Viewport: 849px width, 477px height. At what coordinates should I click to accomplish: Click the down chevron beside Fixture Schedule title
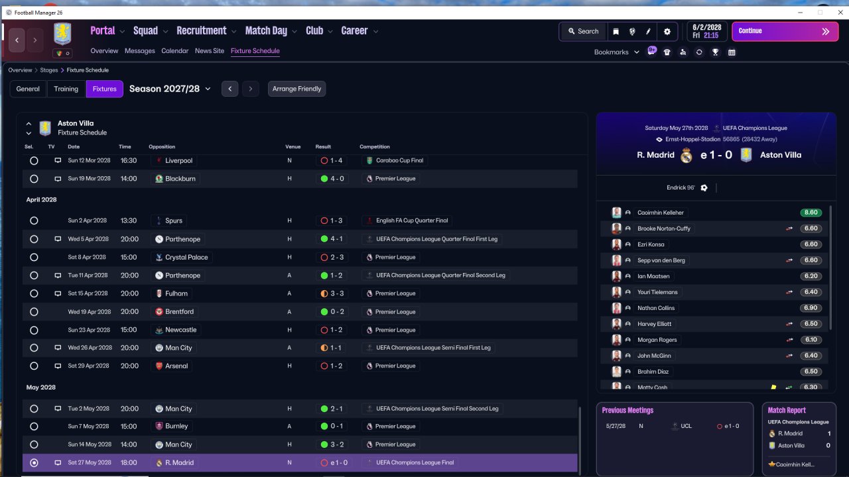29,133
